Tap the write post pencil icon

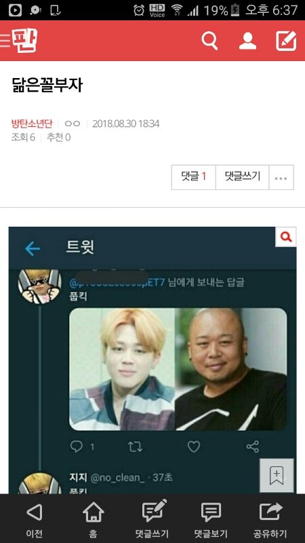286,41
